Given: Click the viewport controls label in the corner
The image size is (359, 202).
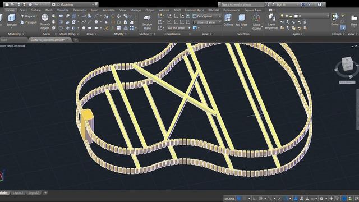Looking at the screenshot, I should pyautogui.click(x=12, y=46).
